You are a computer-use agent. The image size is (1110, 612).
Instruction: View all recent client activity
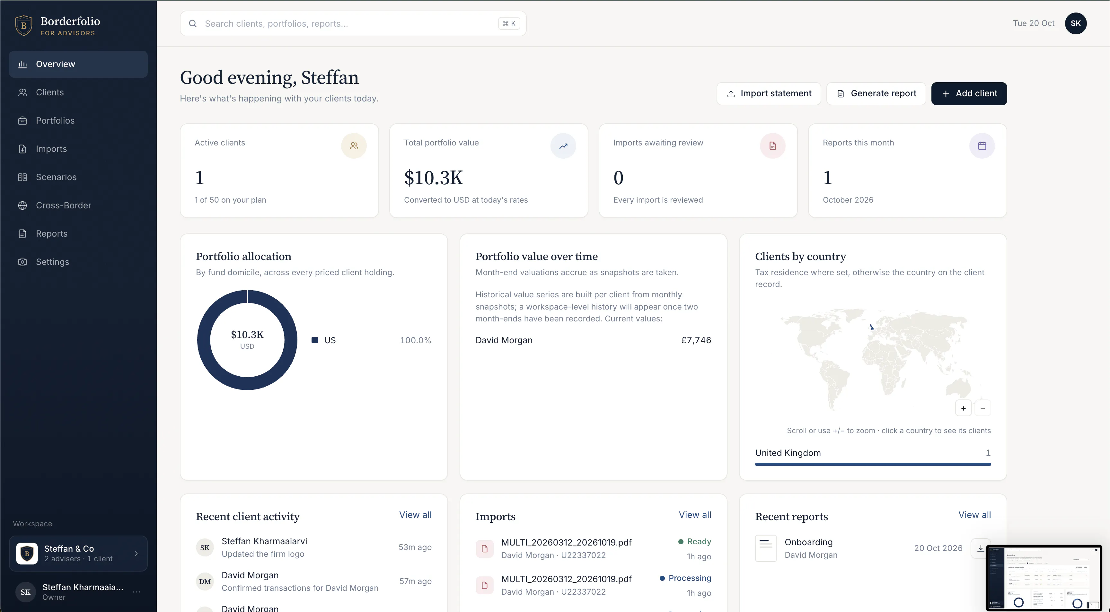(415, 515)
